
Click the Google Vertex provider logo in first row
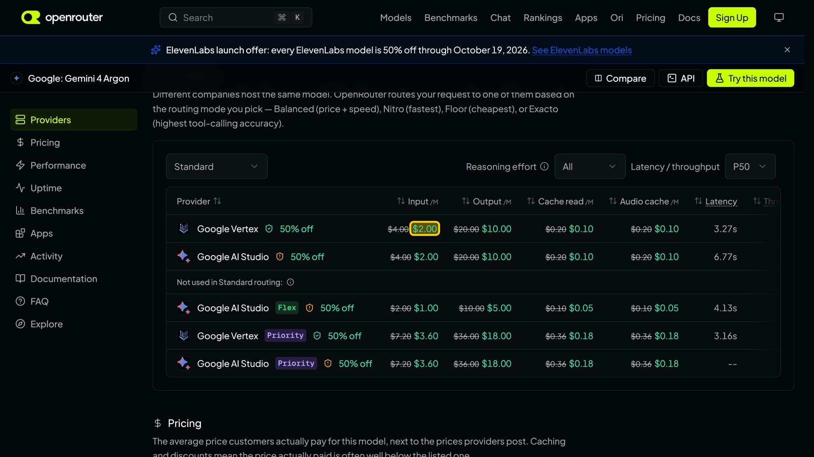pos(184,228)
